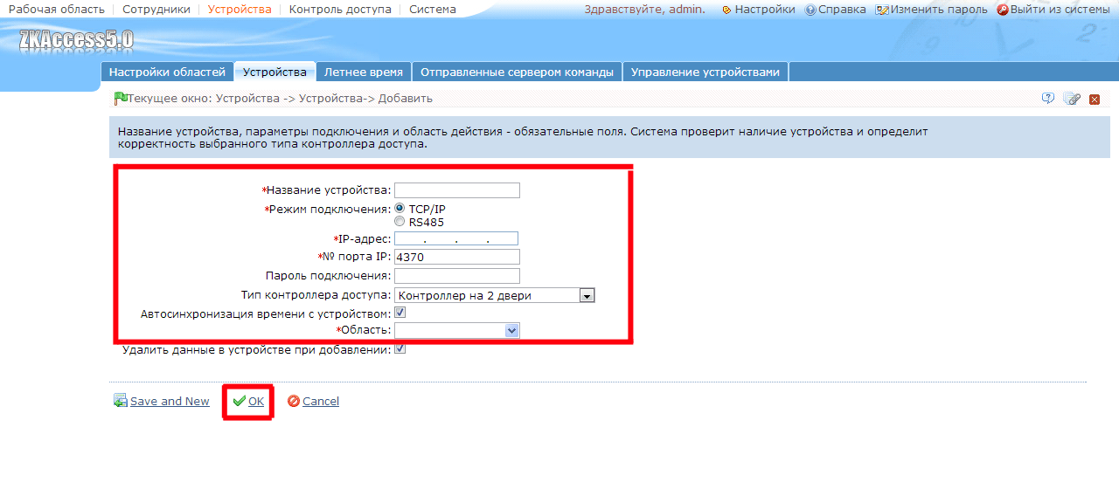Switch to Отправленные сервером команды tab
The height and width of the screenshot is (496, 1119).
(518, 72)
